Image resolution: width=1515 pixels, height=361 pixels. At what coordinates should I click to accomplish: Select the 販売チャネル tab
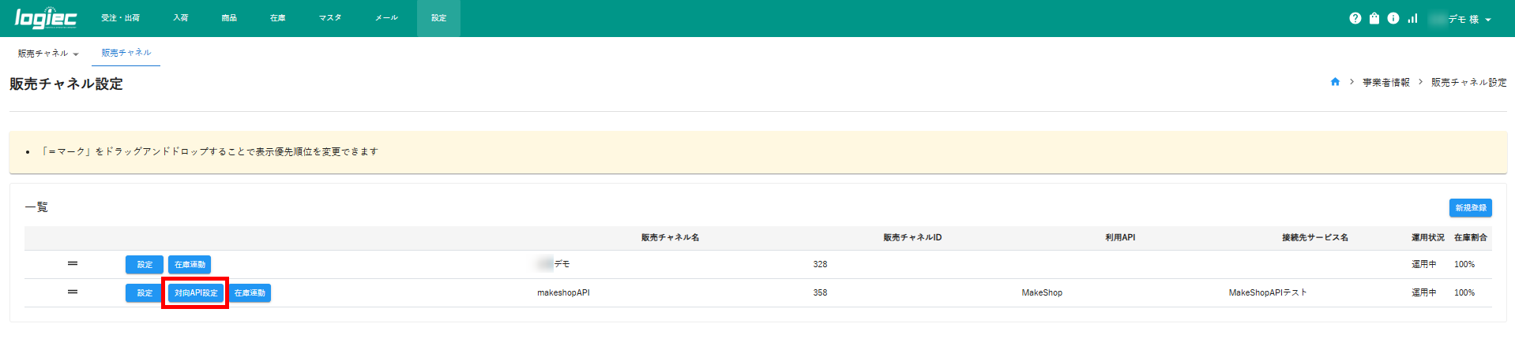[126, 53]
